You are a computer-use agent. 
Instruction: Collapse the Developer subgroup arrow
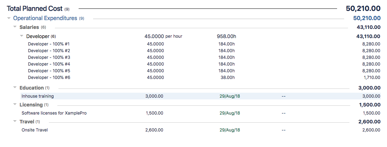point(22,36)
